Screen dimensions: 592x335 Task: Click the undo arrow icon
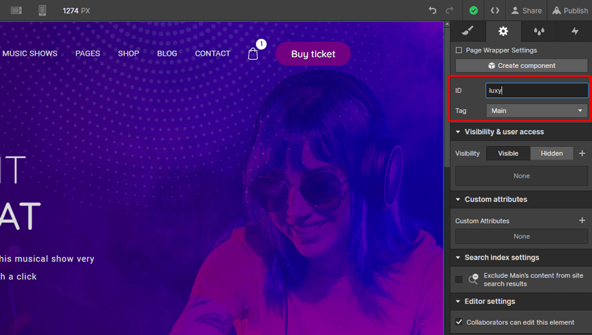click(433, 11)
